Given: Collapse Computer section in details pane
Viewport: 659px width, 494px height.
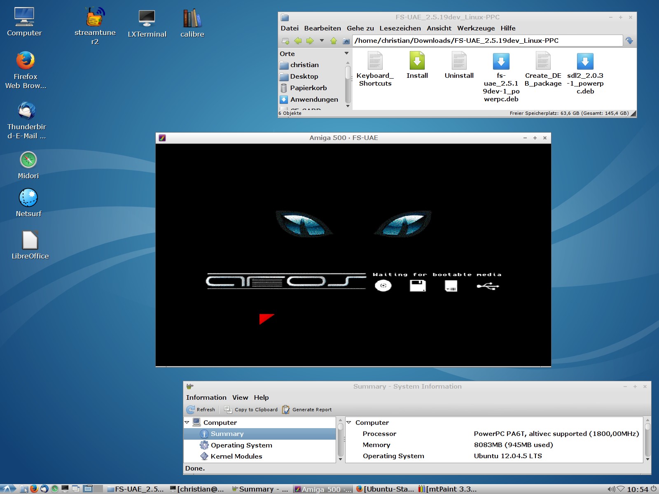Looking at the screenshot, I should tap(349, 422).
